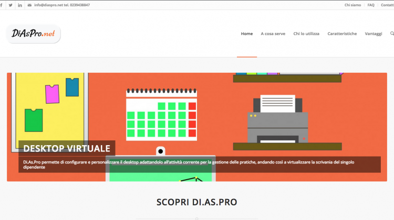The width and height of the screenshot is (394, 220).
Task: Click the envelope email icon
Action: click(29, 5)
